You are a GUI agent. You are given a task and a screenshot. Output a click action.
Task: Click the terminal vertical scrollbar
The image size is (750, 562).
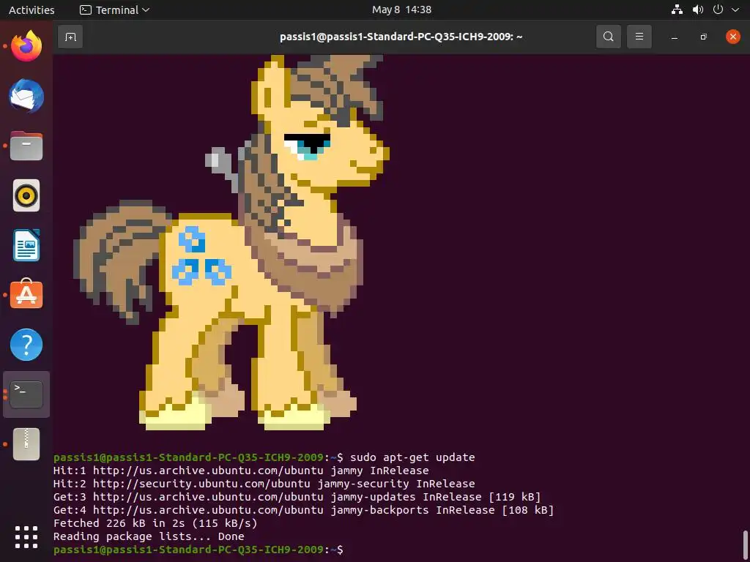coord(746,546)
